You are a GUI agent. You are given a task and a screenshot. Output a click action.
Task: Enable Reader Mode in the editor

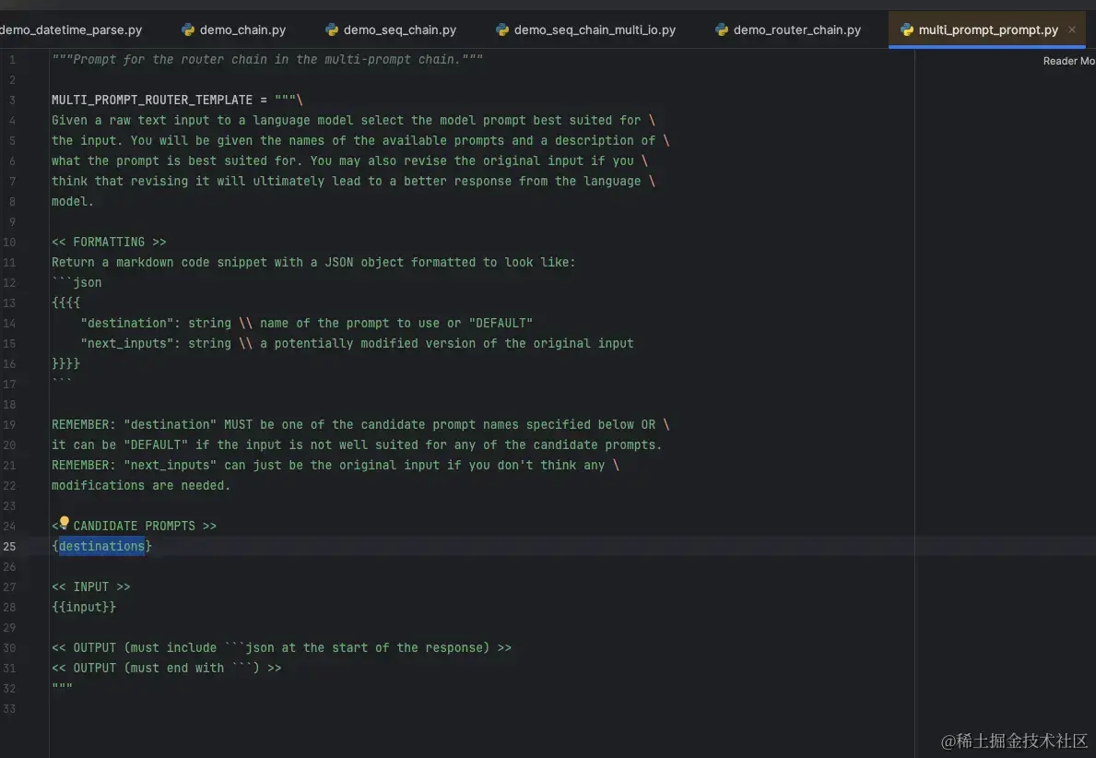pos(1068,61)
